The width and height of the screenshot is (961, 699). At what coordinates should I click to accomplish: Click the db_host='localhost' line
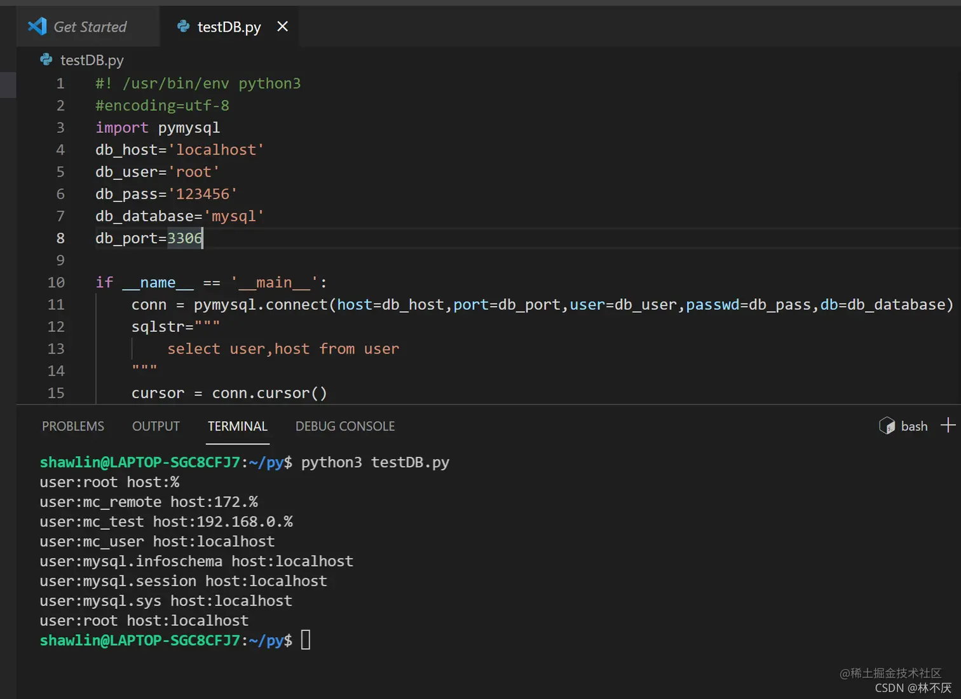180,149
